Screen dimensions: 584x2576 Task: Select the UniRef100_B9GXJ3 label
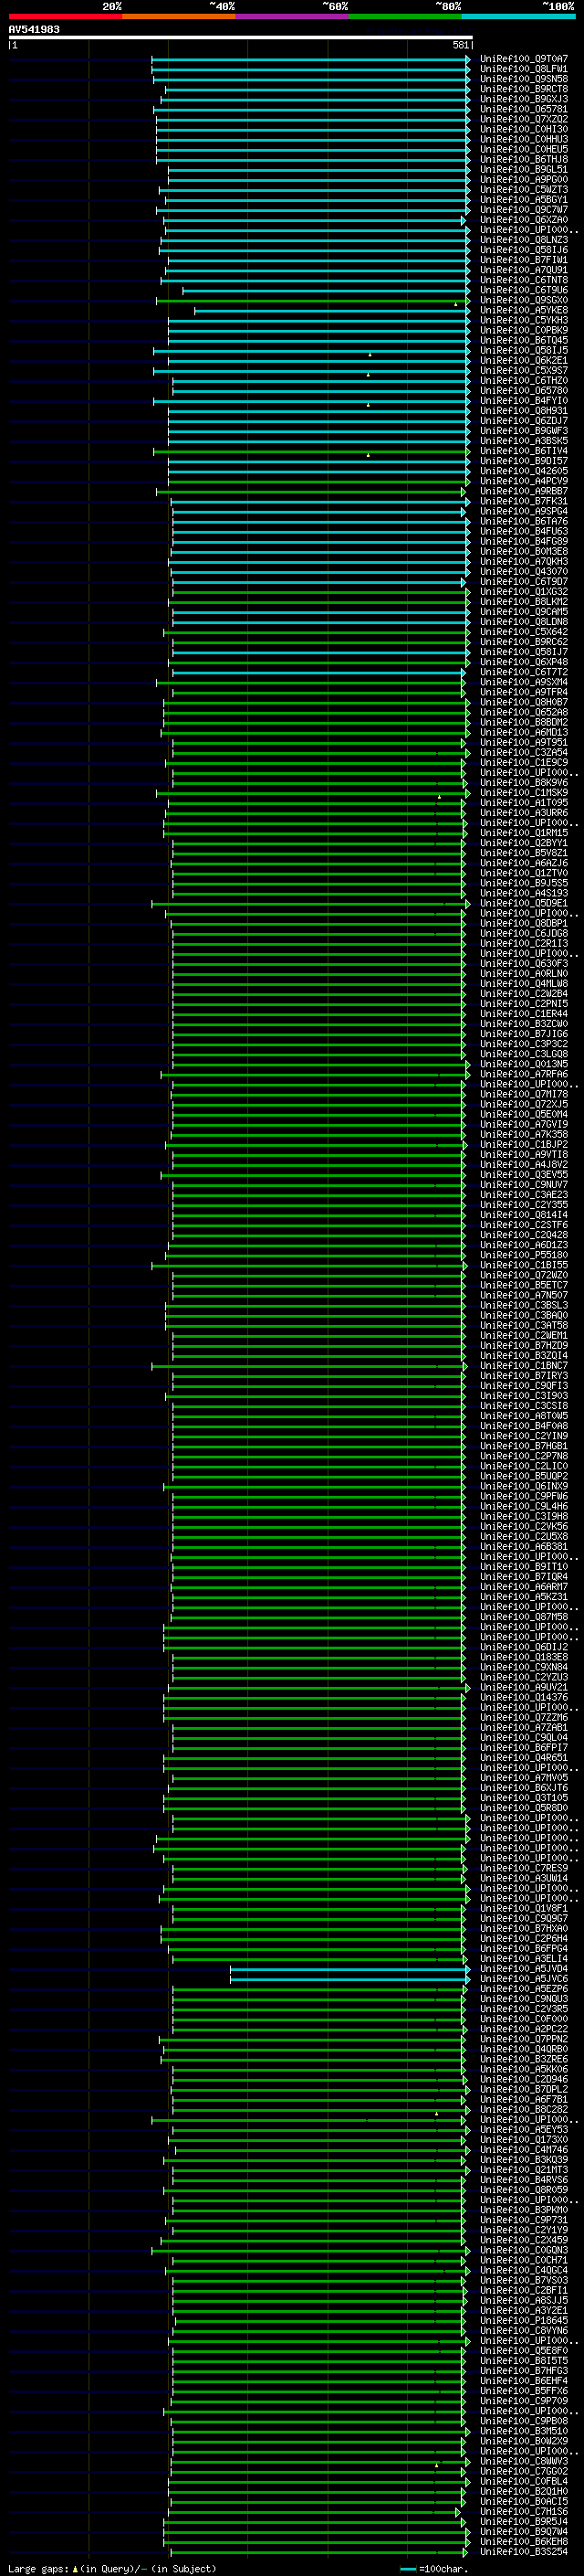pos(523,99)
